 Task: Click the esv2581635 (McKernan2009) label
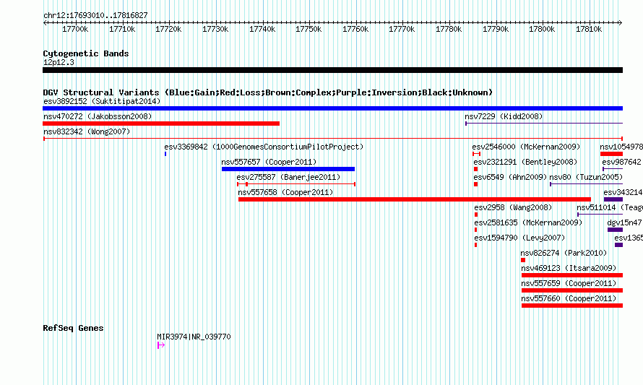tap(528, 222)
